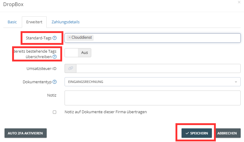Viewport: 244px width, 142px height.
Task: Click the Notiz label
Action: point(52,95)
